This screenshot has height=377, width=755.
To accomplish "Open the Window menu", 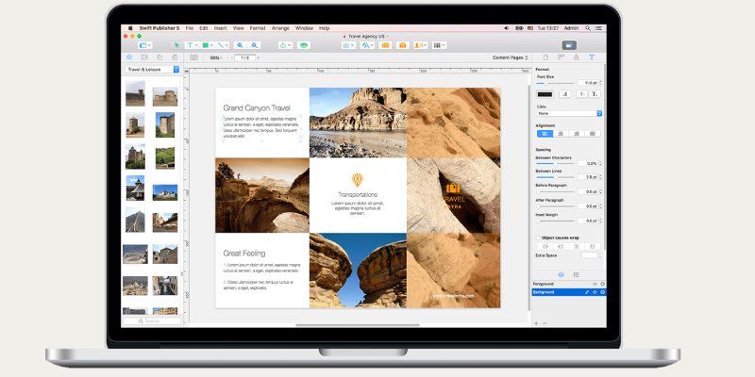I will tap(304, 28).
